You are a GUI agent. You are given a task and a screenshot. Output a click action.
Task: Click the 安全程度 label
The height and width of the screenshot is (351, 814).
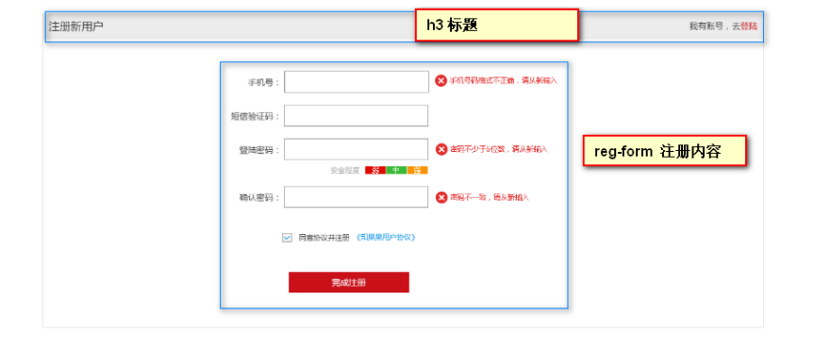click(345, 170)
